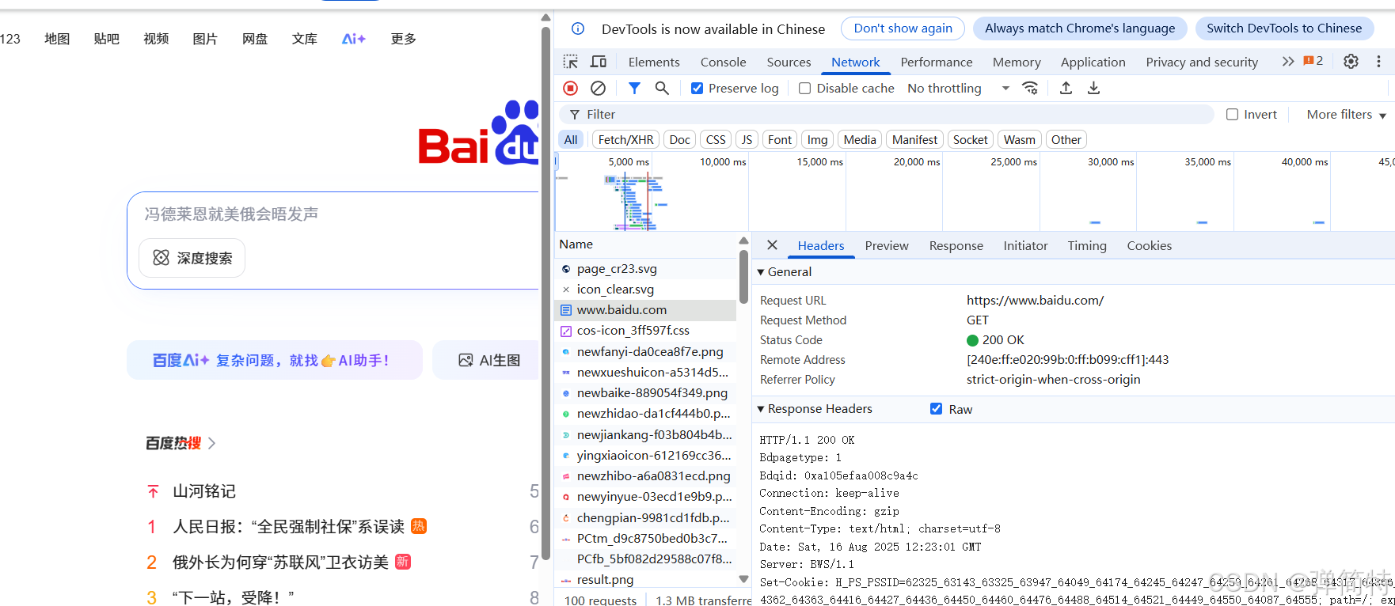Select the result.png request
The image size is (1395, 606).
pyautogui.click(x=645, y=580)
